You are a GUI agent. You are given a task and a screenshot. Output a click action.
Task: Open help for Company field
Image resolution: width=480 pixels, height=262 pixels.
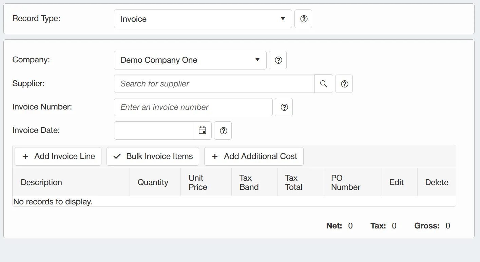pos(278,60)
